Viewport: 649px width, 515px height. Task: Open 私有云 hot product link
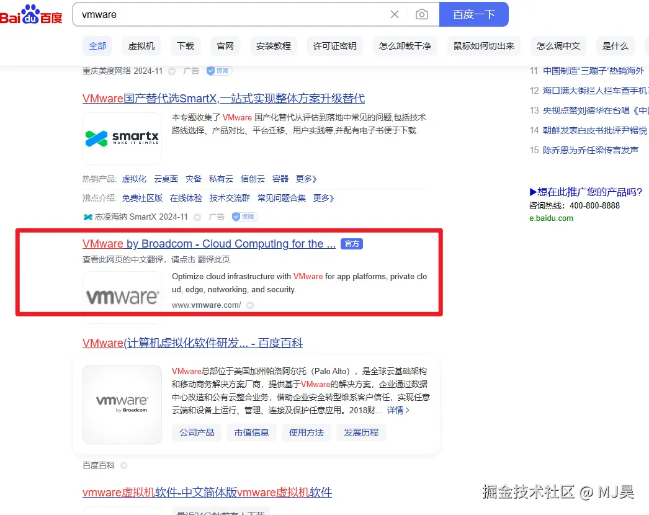(x=221, y=179)
